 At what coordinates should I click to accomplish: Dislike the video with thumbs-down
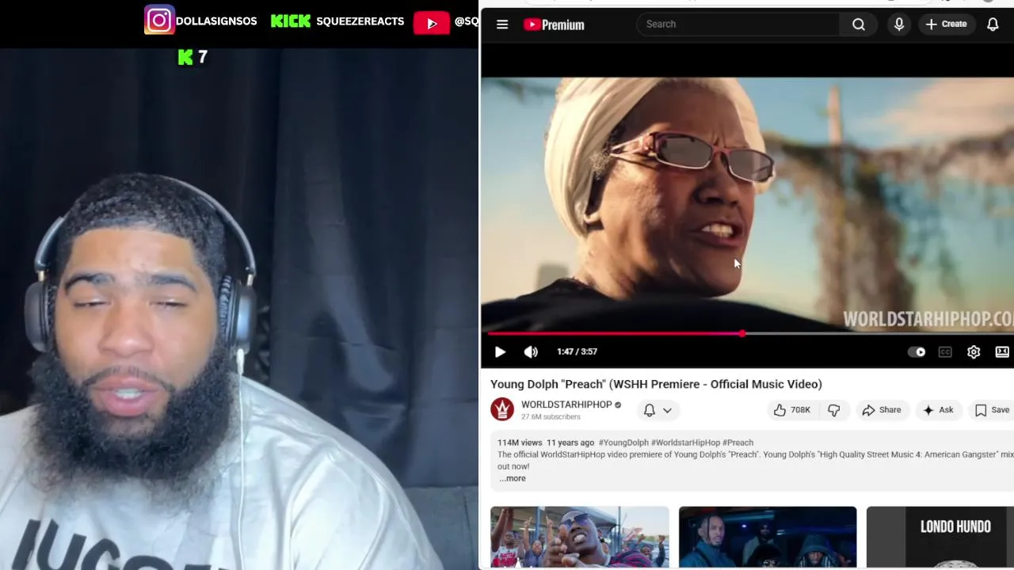pyautogui.click(x=833, y=410)
